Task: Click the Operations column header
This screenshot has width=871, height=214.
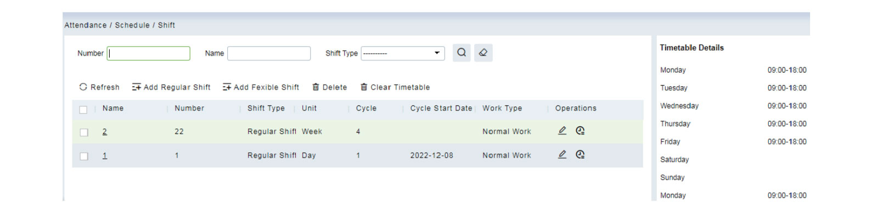Action: [x=576, y=109]
